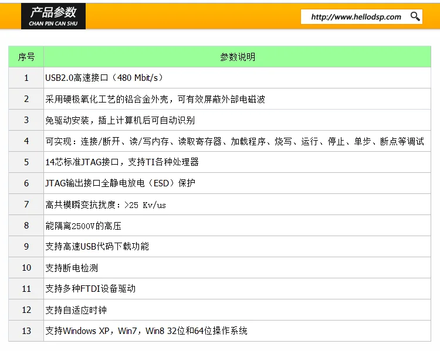Click serial number cell 7
This screenshot has width=440, height=351.
(26, 205)
